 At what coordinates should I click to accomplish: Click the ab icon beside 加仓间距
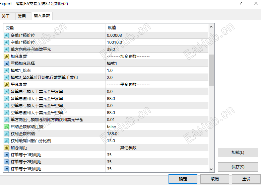[x=6, y=148]
